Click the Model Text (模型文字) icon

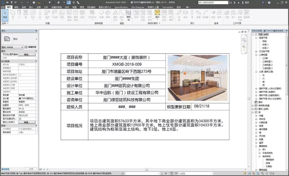(115, 13)
